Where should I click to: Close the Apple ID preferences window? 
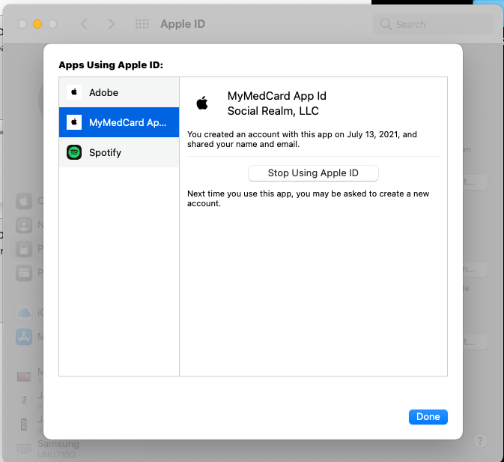[22, 24]
